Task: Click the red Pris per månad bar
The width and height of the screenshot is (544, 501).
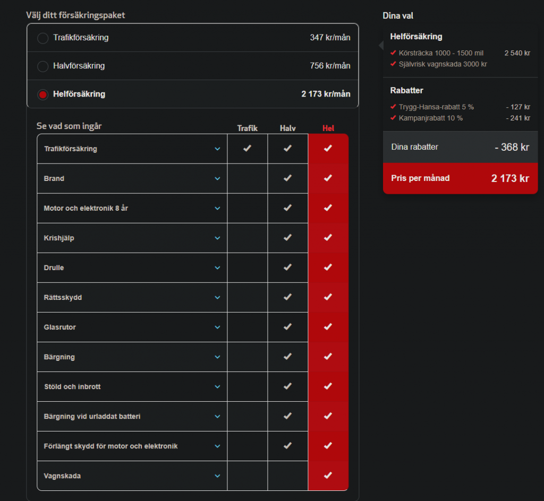Action: (460, 178)
